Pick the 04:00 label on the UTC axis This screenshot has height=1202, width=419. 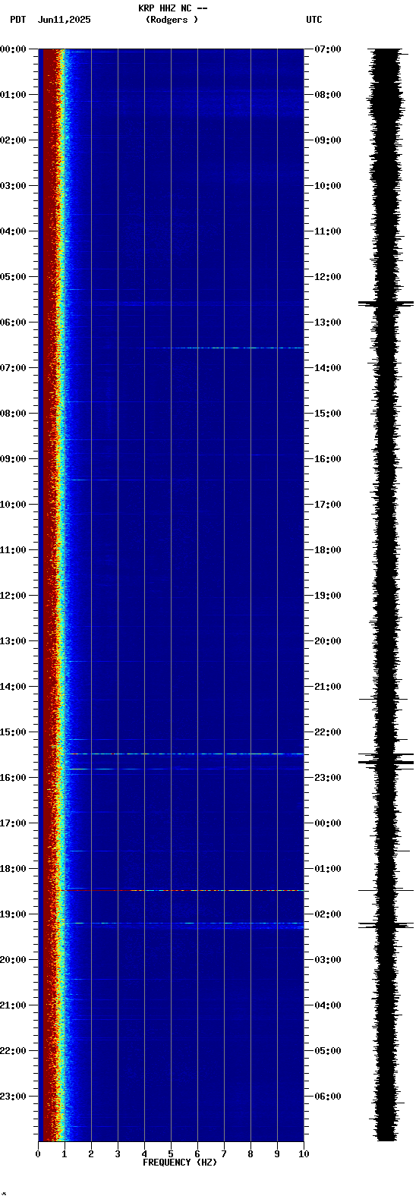pos(328,1005)
